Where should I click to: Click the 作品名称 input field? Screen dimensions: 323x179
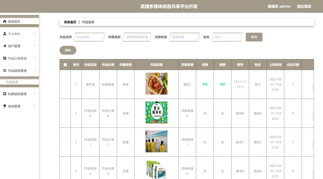click(x=89, y=37)
